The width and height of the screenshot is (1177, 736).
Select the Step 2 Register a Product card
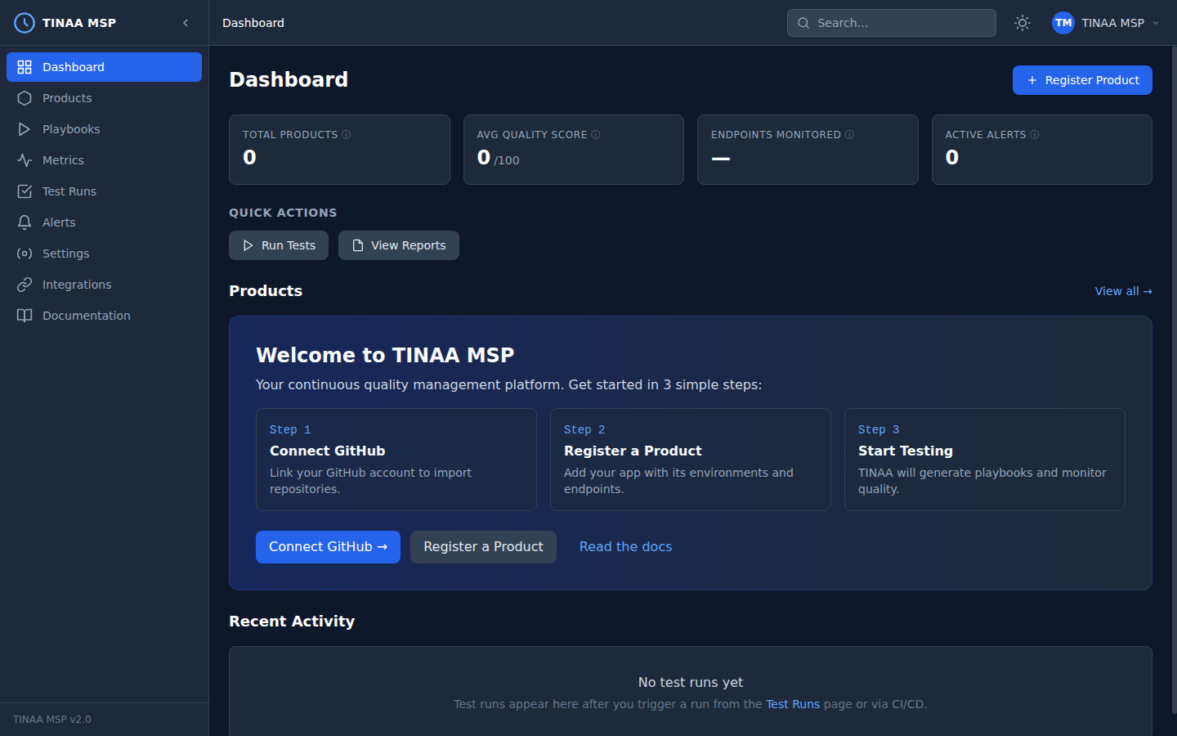691,460
